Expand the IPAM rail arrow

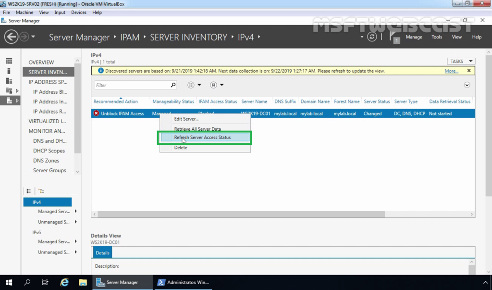pyautogui.click(x=17, y=101)
